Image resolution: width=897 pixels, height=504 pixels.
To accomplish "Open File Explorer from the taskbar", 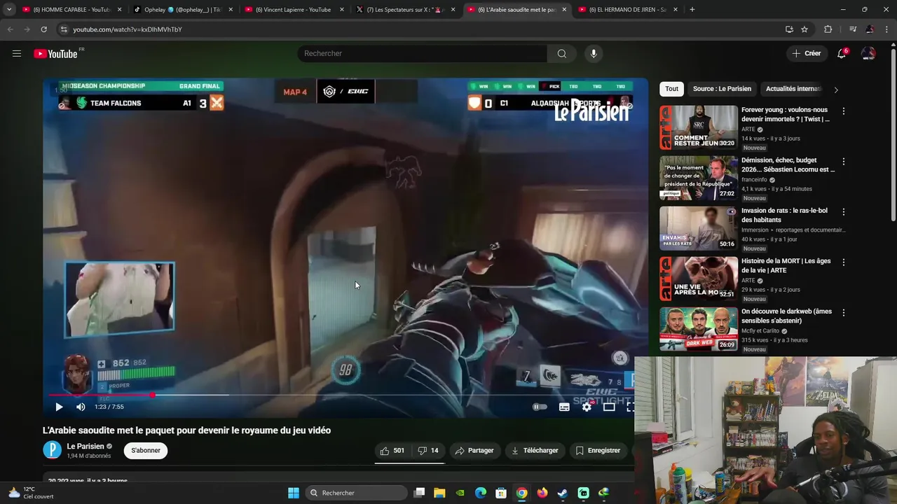I will coord(439,493).
